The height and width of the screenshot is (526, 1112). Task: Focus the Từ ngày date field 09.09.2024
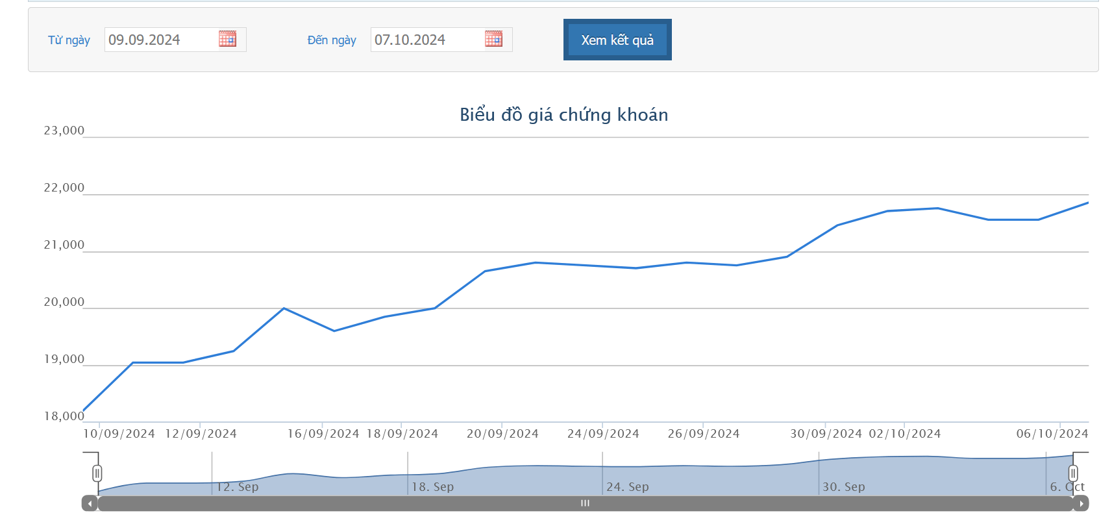(161, 40)
